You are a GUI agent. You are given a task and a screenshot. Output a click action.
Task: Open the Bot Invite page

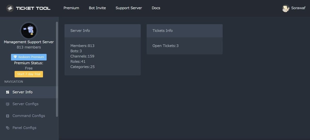coord(97,8)
